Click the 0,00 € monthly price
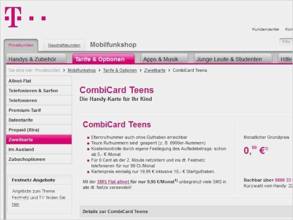 click(x=256, y=150)
